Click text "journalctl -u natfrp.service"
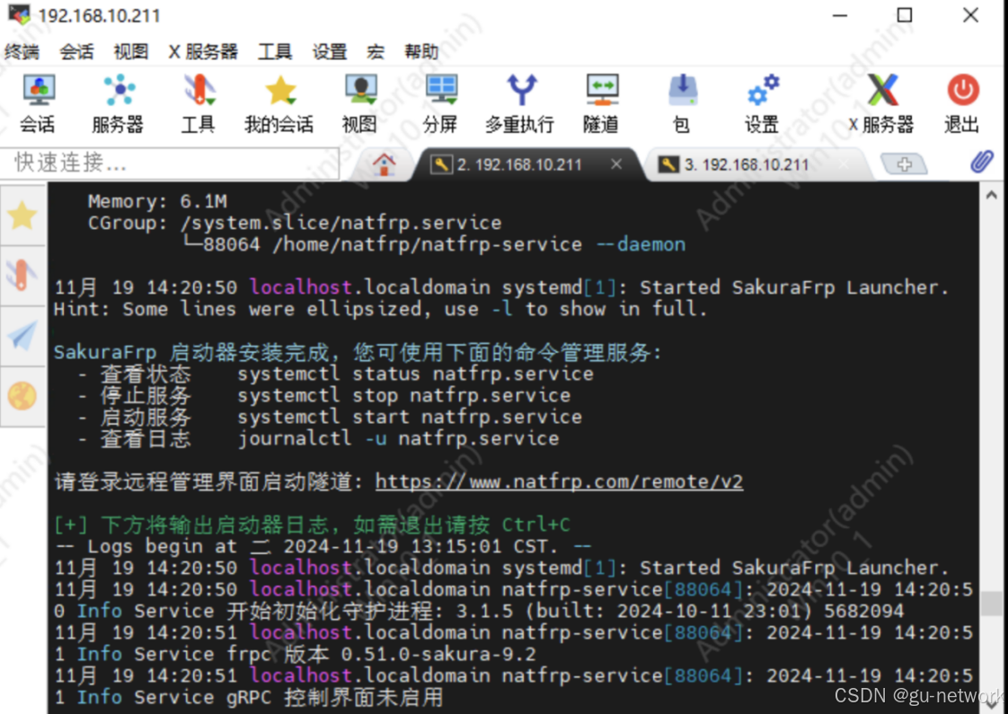Viewport: 1008px width, 714px height. (x=398, y=438)
